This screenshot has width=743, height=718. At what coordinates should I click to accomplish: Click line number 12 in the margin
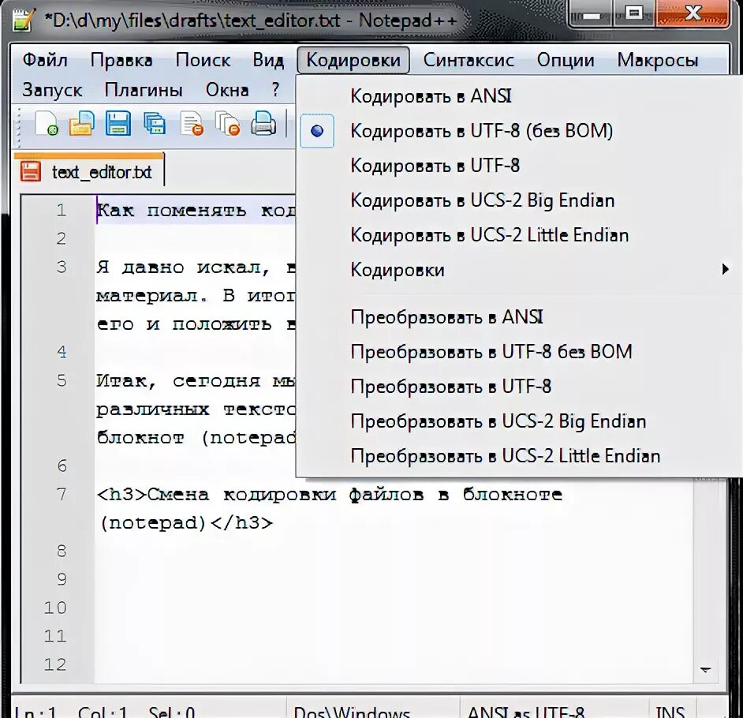tap(55, 664)
